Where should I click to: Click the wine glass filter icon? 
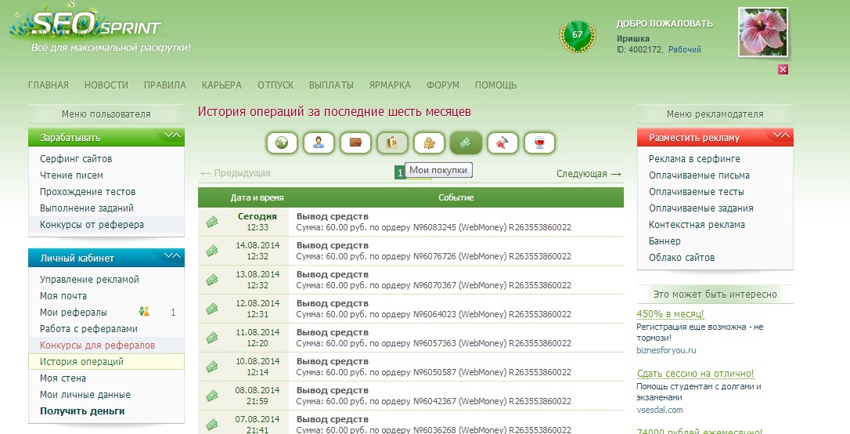tap(539, 143)
